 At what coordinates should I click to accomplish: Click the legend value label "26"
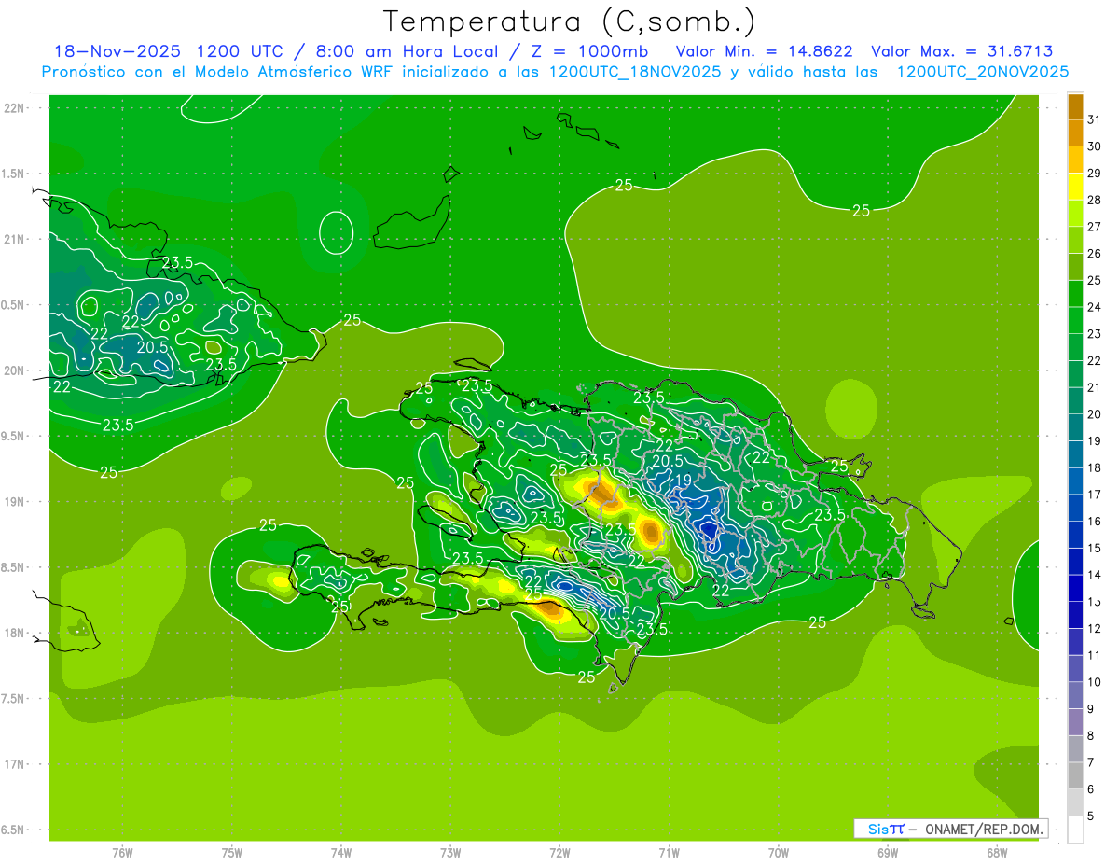tap(1094, 254)
